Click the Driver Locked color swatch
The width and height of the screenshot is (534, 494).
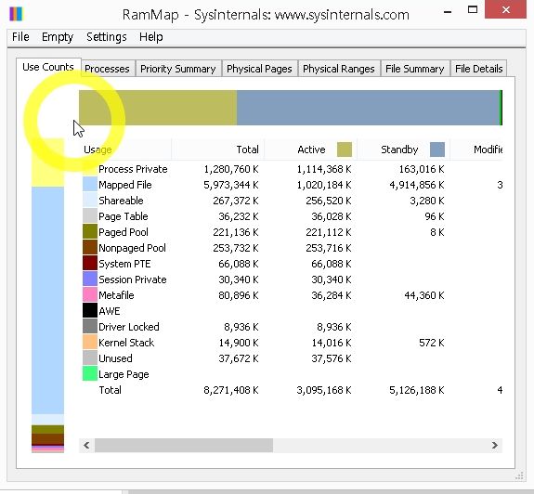pos(90,326)
